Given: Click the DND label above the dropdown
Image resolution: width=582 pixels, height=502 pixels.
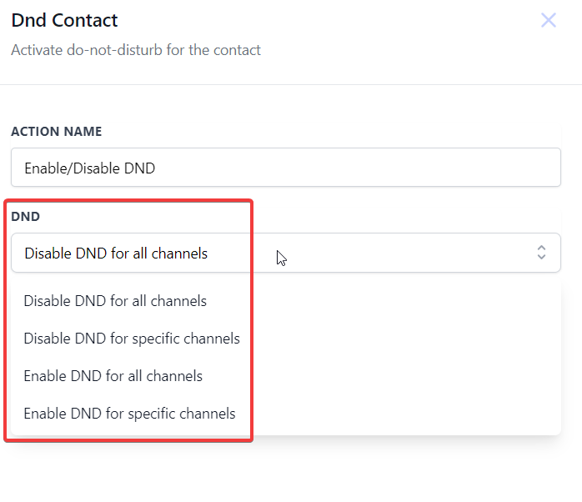Looking at the screenshot, I should (26, 217).
